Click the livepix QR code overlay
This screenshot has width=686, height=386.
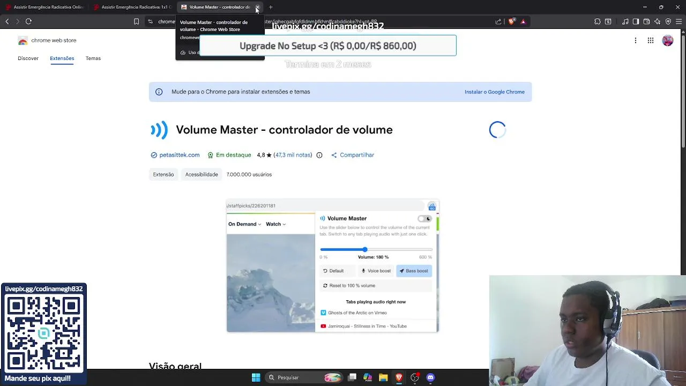[43, 332]
